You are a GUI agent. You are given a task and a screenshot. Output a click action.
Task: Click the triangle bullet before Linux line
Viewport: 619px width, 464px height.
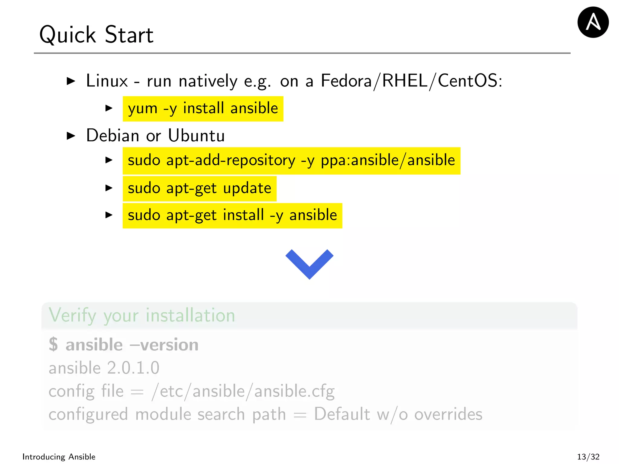(x=71, y=81)
